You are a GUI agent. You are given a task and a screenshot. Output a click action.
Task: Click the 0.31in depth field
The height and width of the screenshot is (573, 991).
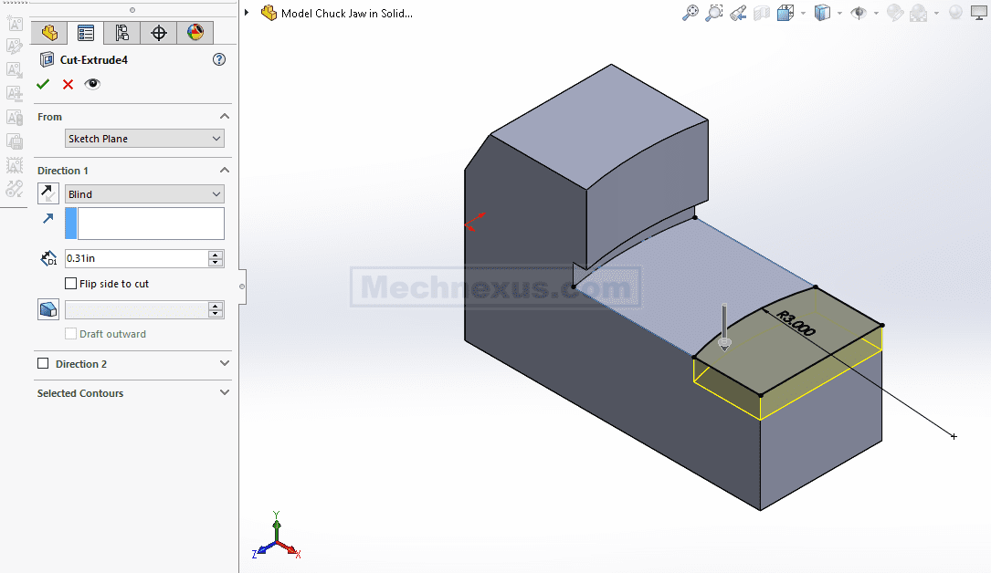tap(136, 258)
